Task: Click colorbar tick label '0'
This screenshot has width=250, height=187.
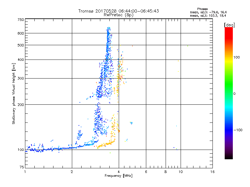Action: point(234,94)
